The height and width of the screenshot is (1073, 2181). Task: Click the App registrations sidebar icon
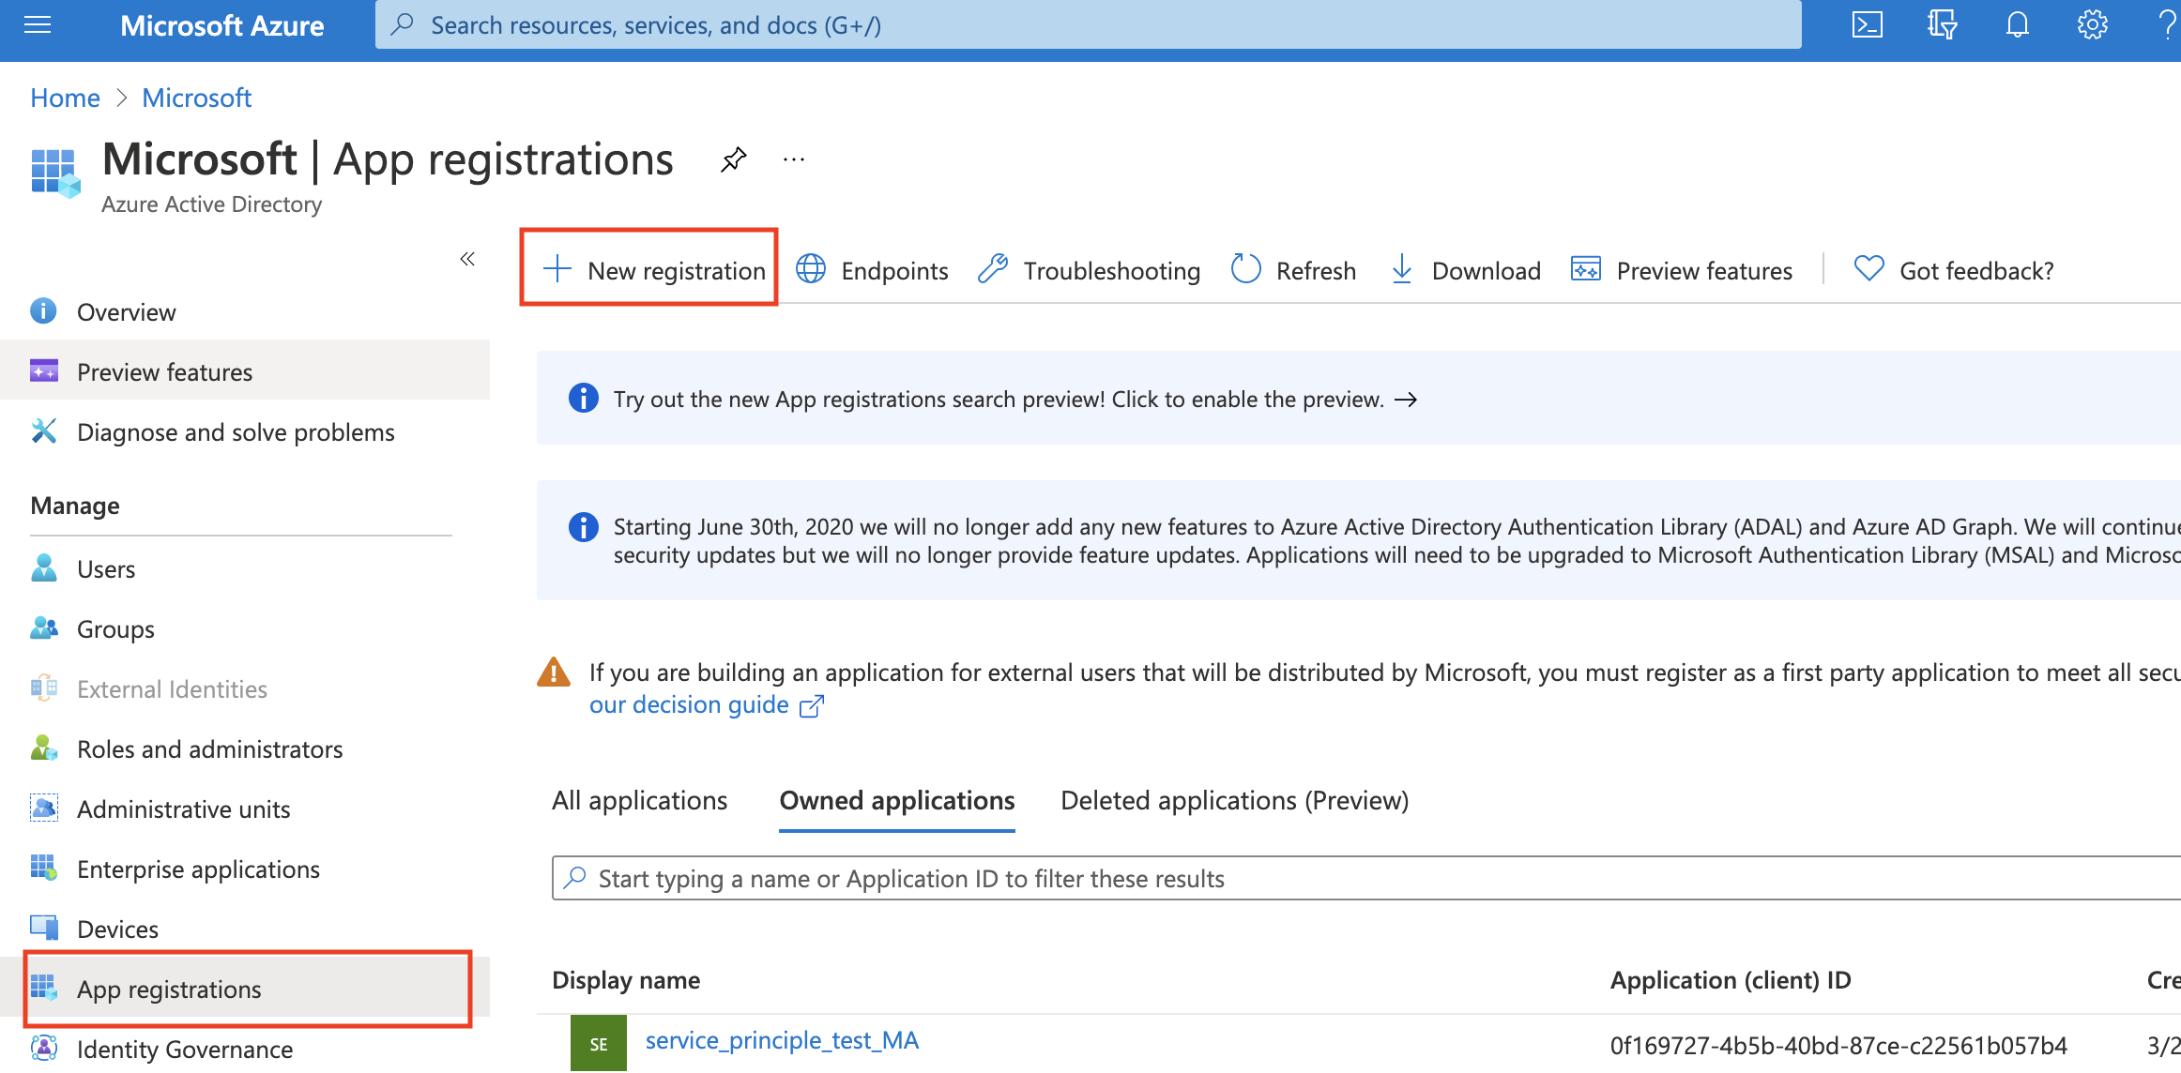pos(43,989)
